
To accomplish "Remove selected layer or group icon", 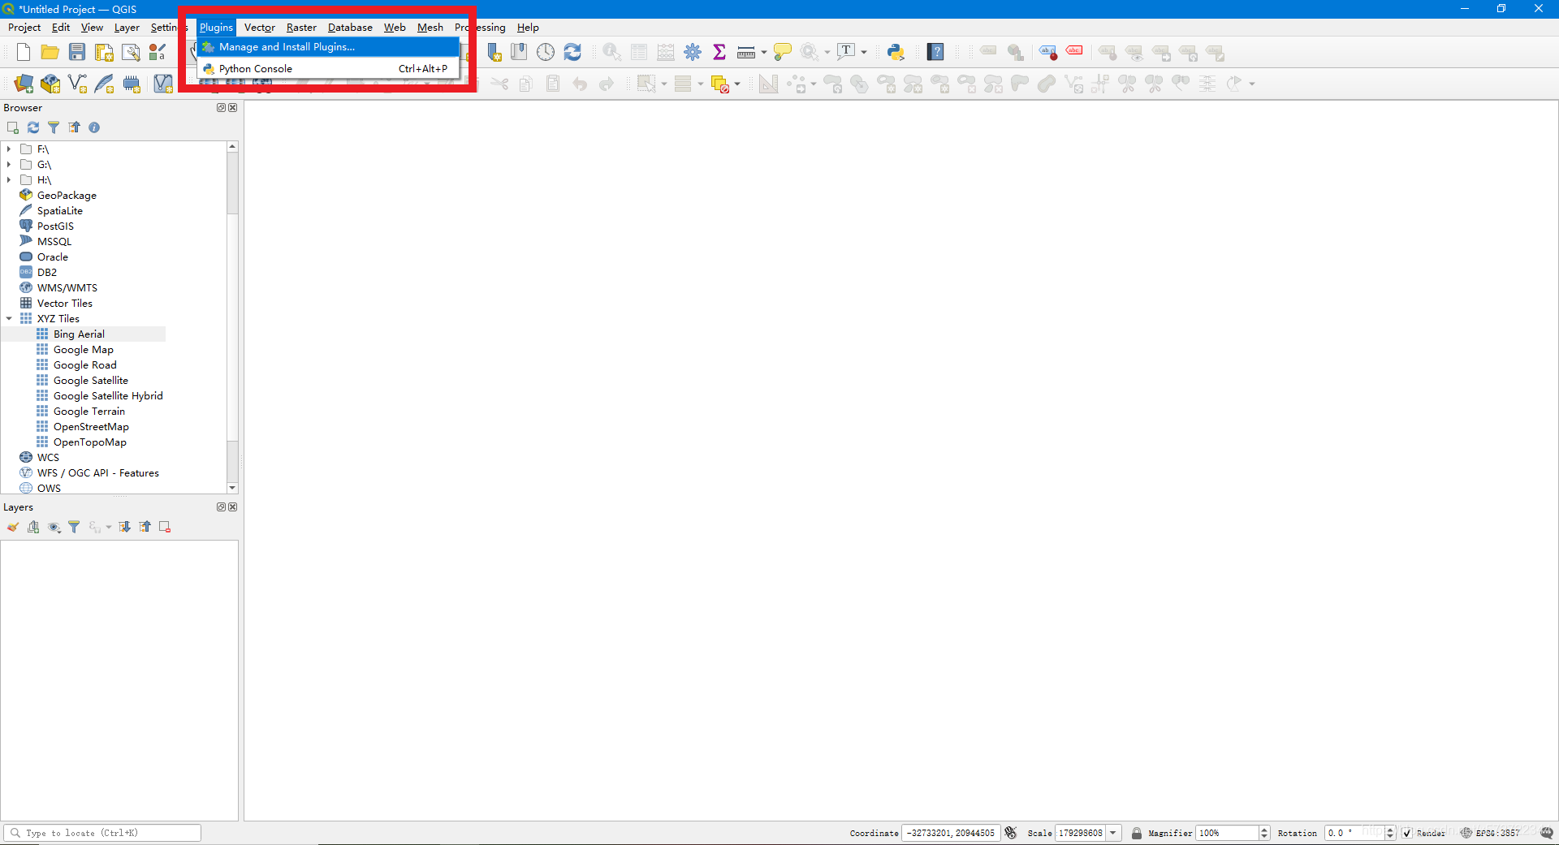I will click(x=165, y=527).
